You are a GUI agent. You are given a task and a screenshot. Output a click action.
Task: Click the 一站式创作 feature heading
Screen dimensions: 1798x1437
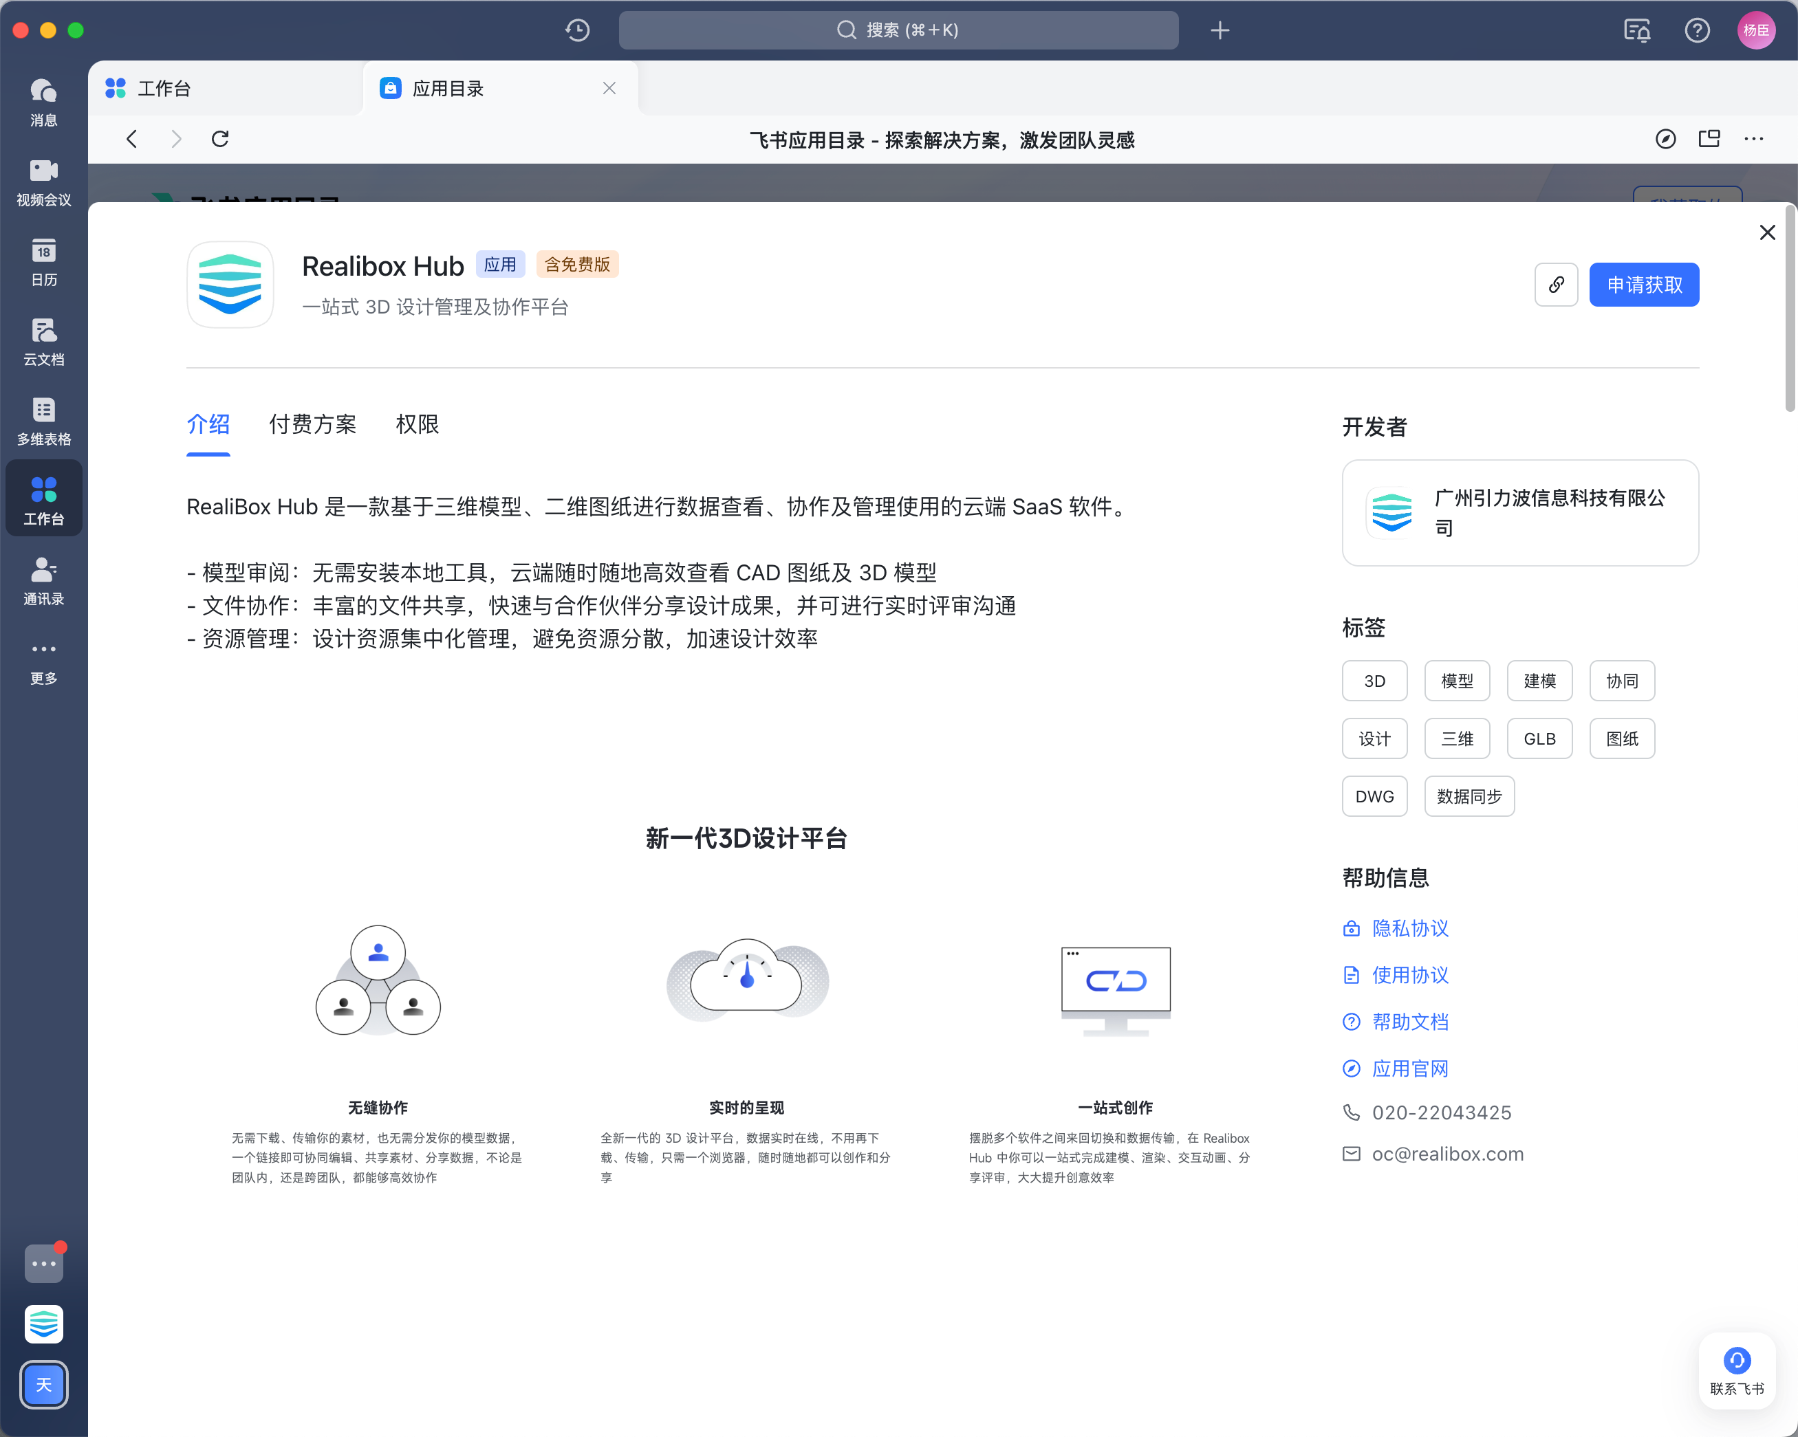click(x=1115, y=1107)
